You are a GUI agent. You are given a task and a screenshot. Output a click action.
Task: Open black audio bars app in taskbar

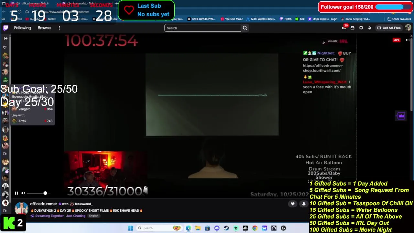coord(245,228)
